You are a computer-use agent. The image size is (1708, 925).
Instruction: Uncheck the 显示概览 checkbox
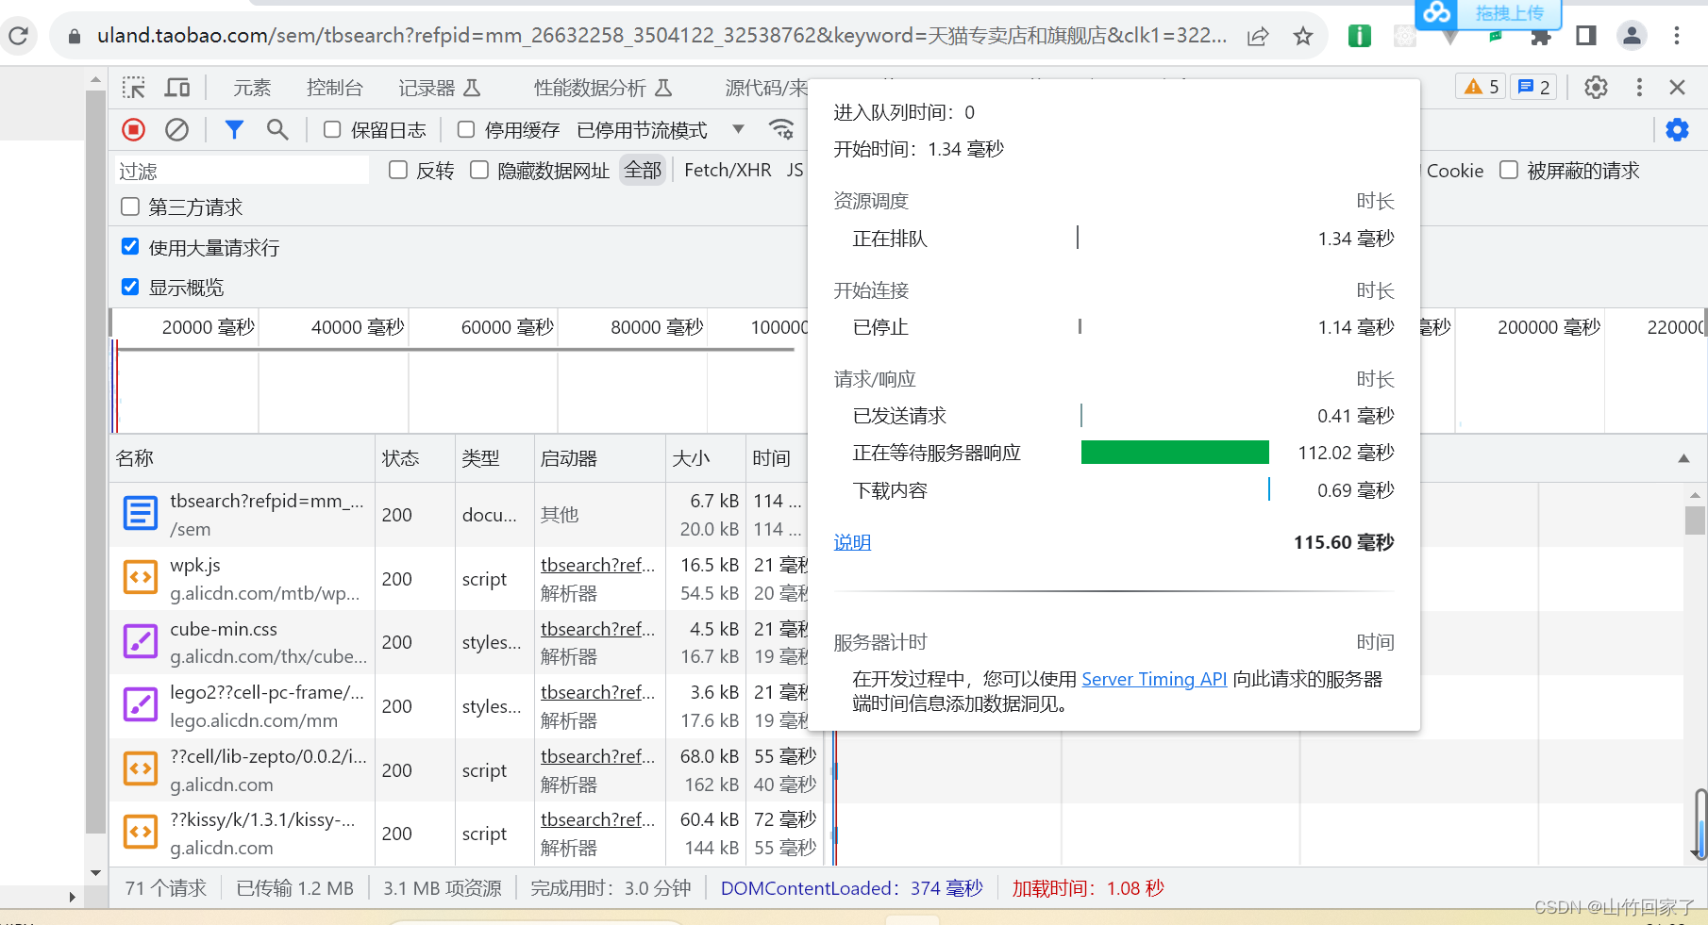130,287
